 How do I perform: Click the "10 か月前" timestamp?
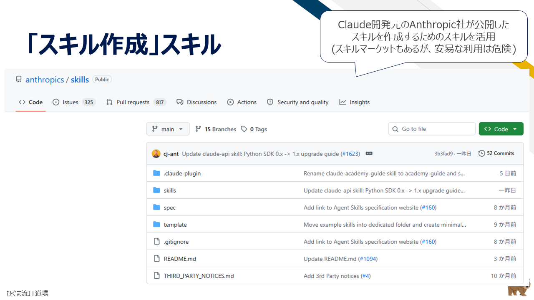tap(504, 276)
